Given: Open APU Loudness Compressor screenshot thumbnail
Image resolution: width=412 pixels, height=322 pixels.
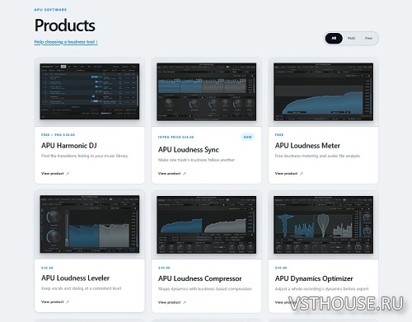Looking at the screenshot, I should [x=207, y=225].
